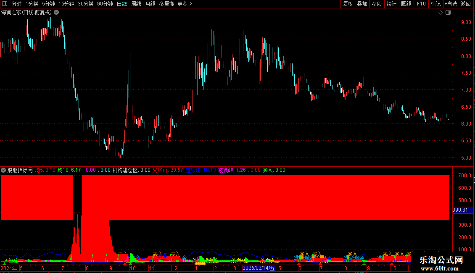Screen dimensions: 475x273
Task: Click the 股朋指标网 indicator name
Action: [20, 170]
